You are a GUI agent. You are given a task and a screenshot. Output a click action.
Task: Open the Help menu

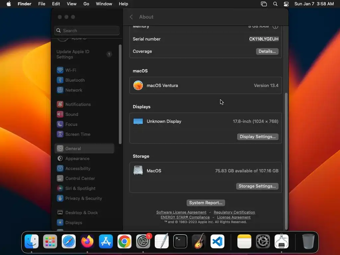(124, 4)
